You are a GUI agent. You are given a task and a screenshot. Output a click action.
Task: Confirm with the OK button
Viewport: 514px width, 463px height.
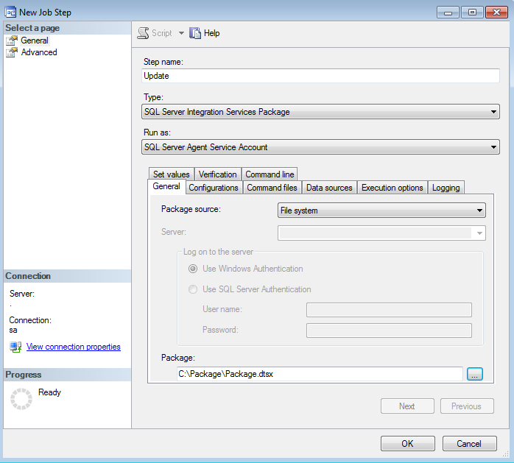tap(408, 444)
